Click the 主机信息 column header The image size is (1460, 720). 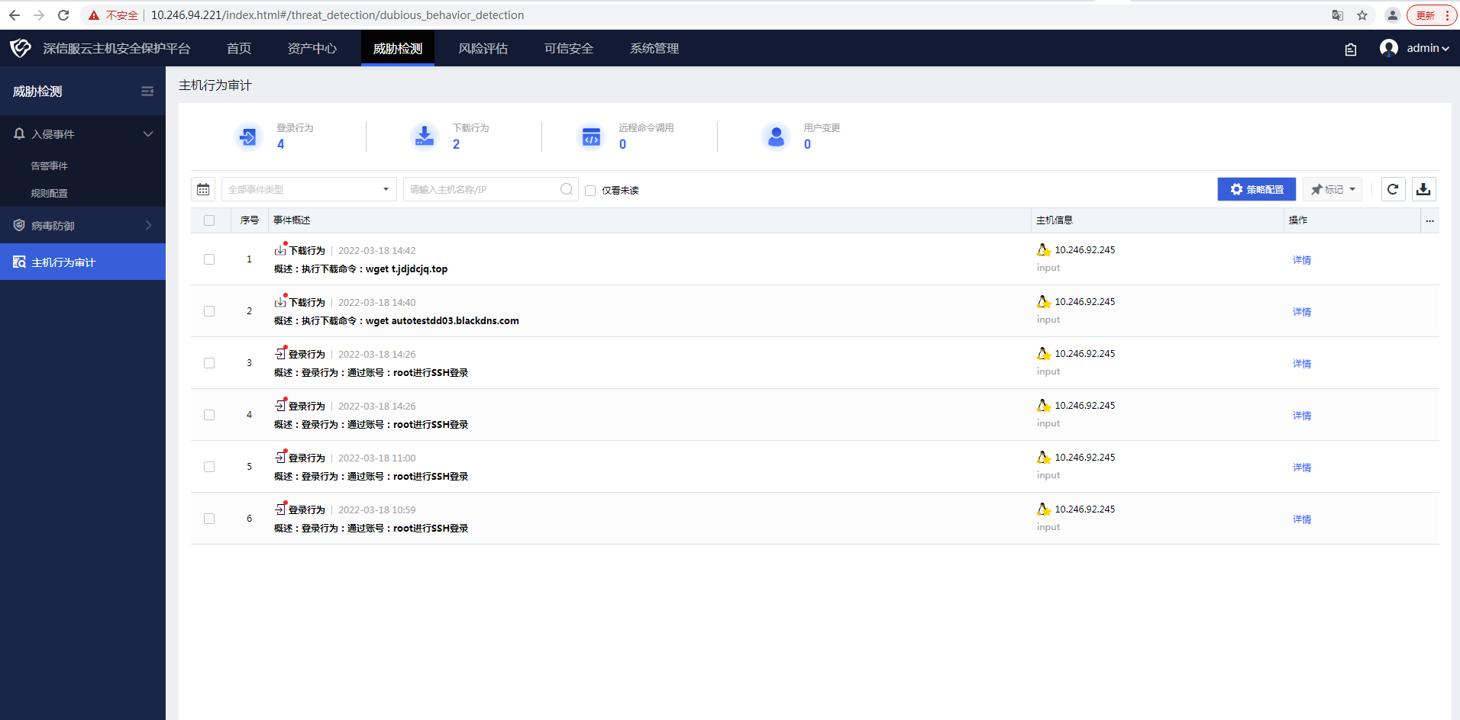click(x=1055, y=220)
